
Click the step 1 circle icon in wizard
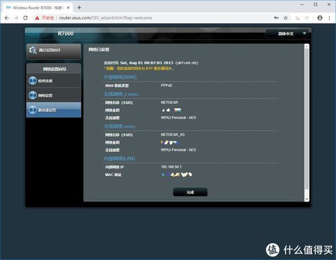(33, 81)
